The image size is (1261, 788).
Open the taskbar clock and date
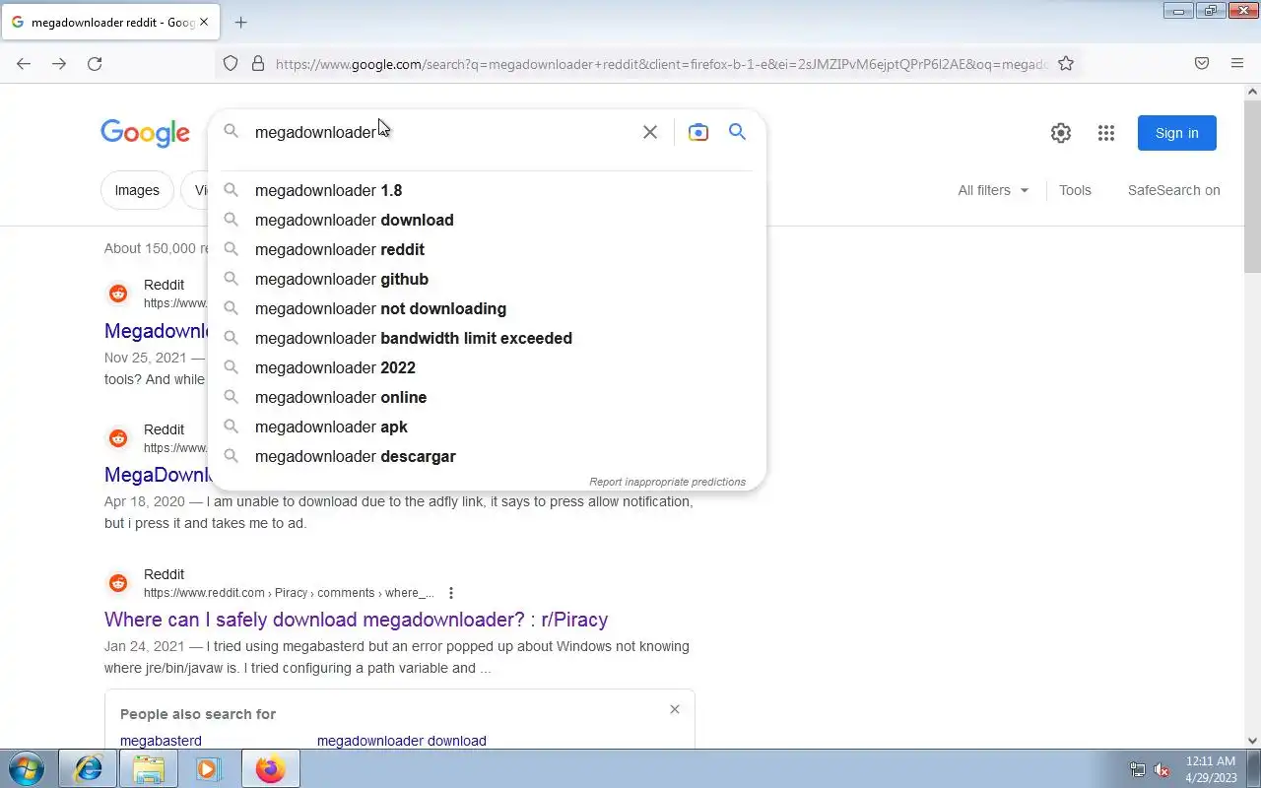(x=1211, y=769)
